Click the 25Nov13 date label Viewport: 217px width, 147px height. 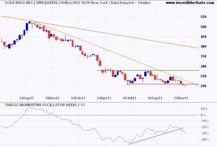(x=181, y=98)
